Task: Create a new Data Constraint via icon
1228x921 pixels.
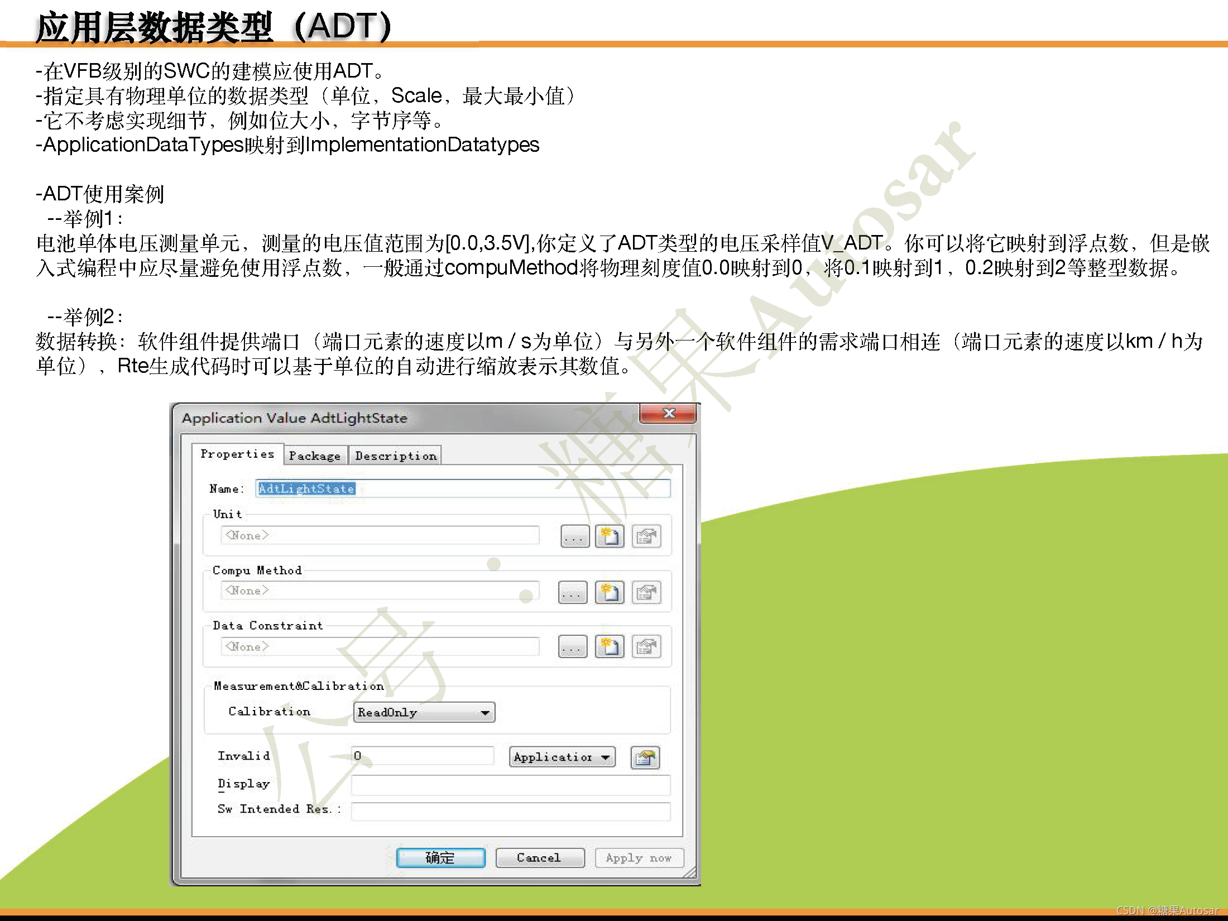Action: (609, 646)
